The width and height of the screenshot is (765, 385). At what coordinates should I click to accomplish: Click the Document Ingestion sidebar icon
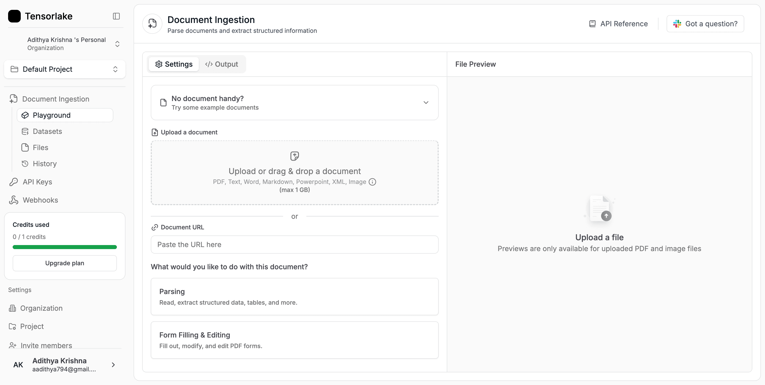pyautogui.click(x=13, y=99)
